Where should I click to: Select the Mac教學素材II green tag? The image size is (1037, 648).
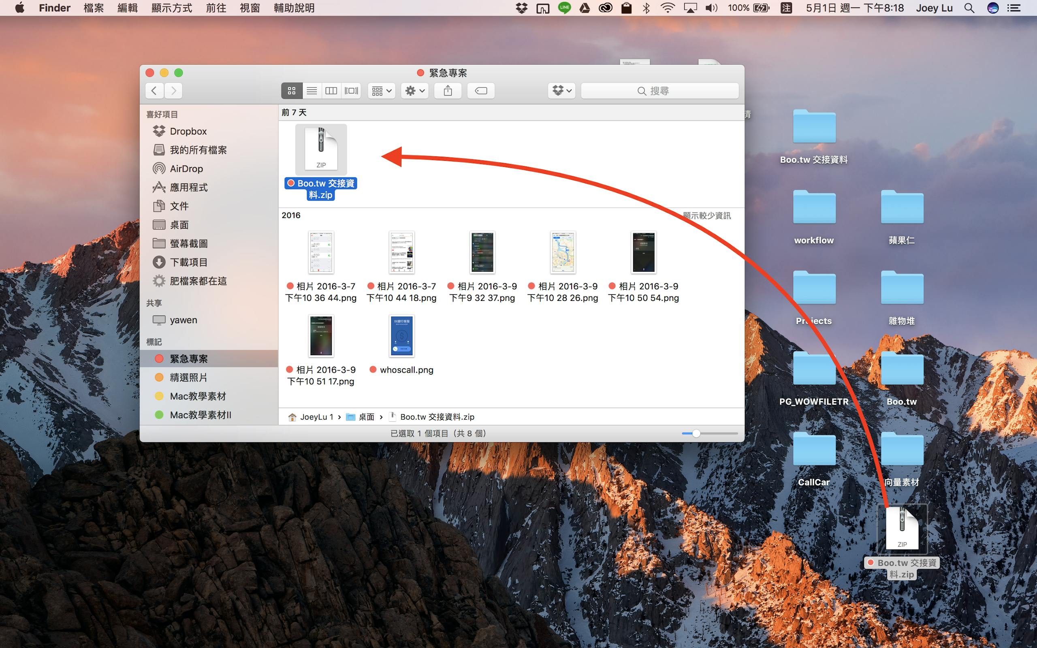pyautogui.click(x=200, y=415)
